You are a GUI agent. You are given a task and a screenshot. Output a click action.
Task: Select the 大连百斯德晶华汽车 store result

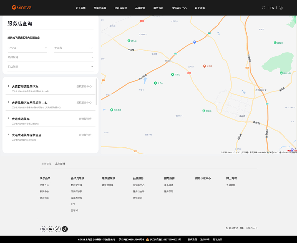pyautogui.click(x=25, y=87)
